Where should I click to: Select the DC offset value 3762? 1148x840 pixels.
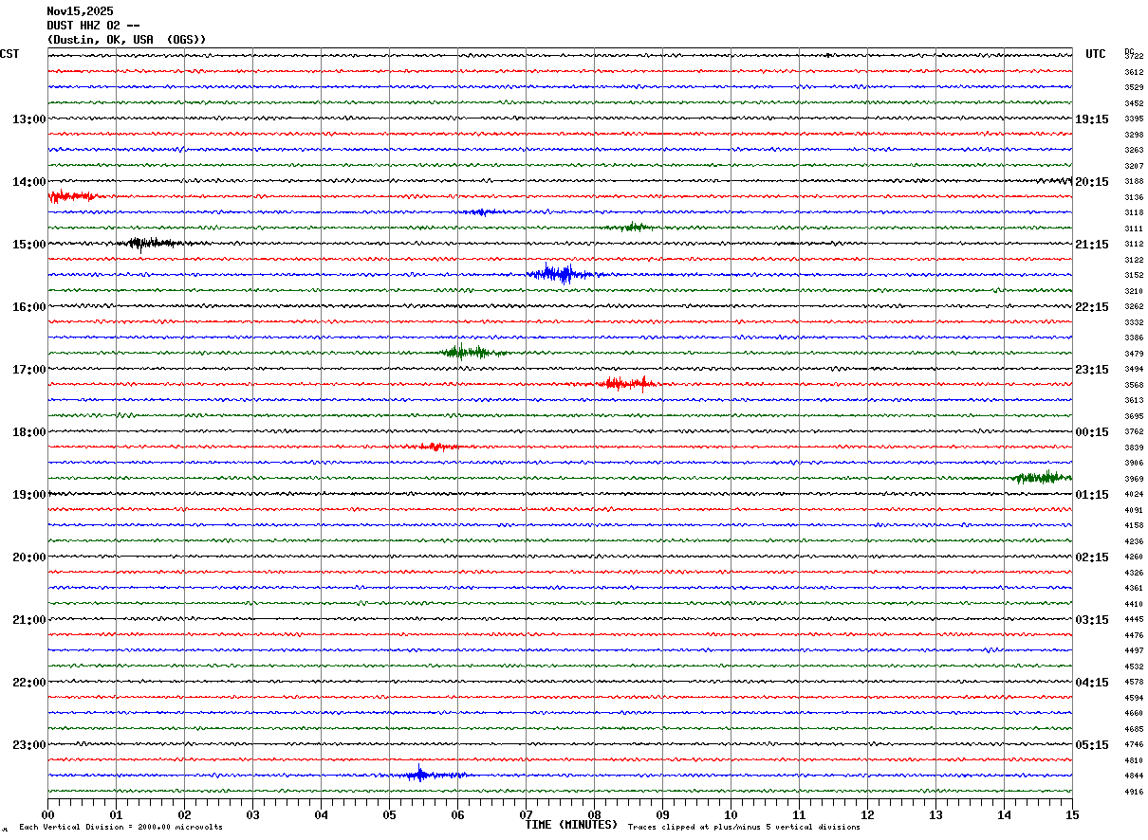1134,432
